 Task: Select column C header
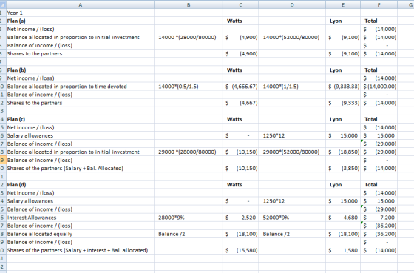pos(240,4)
